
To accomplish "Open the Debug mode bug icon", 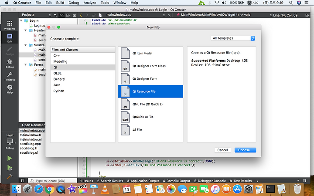I will [x=10, y=64].
